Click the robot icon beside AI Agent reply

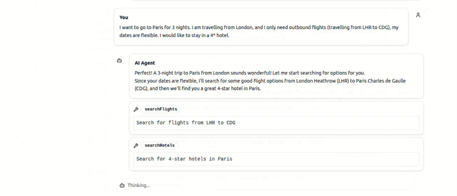click(119, 61)
